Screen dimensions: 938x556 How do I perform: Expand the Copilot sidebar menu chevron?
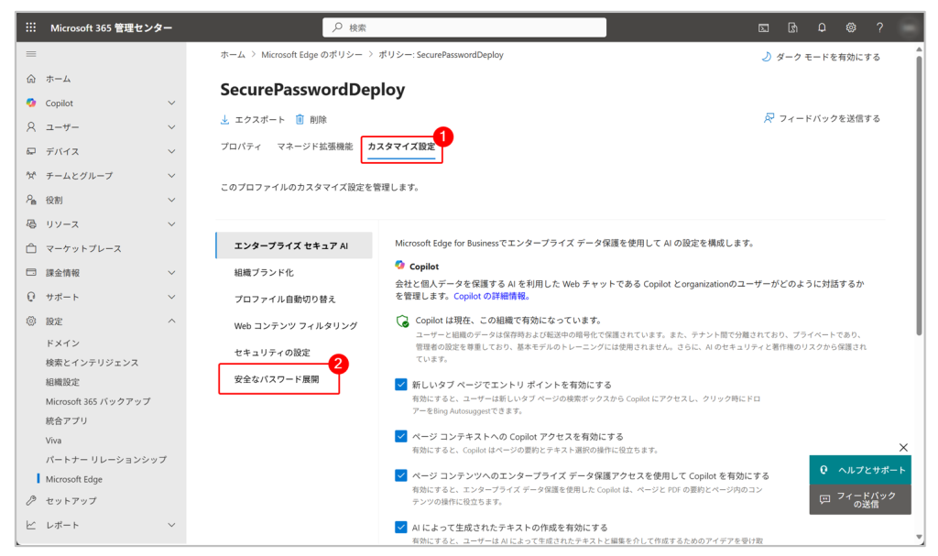tap(171, 103)
